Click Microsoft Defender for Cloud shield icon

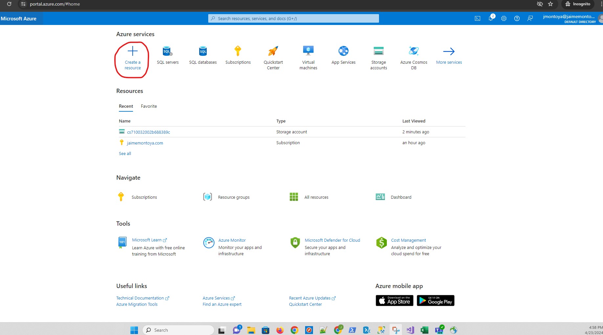295,243
